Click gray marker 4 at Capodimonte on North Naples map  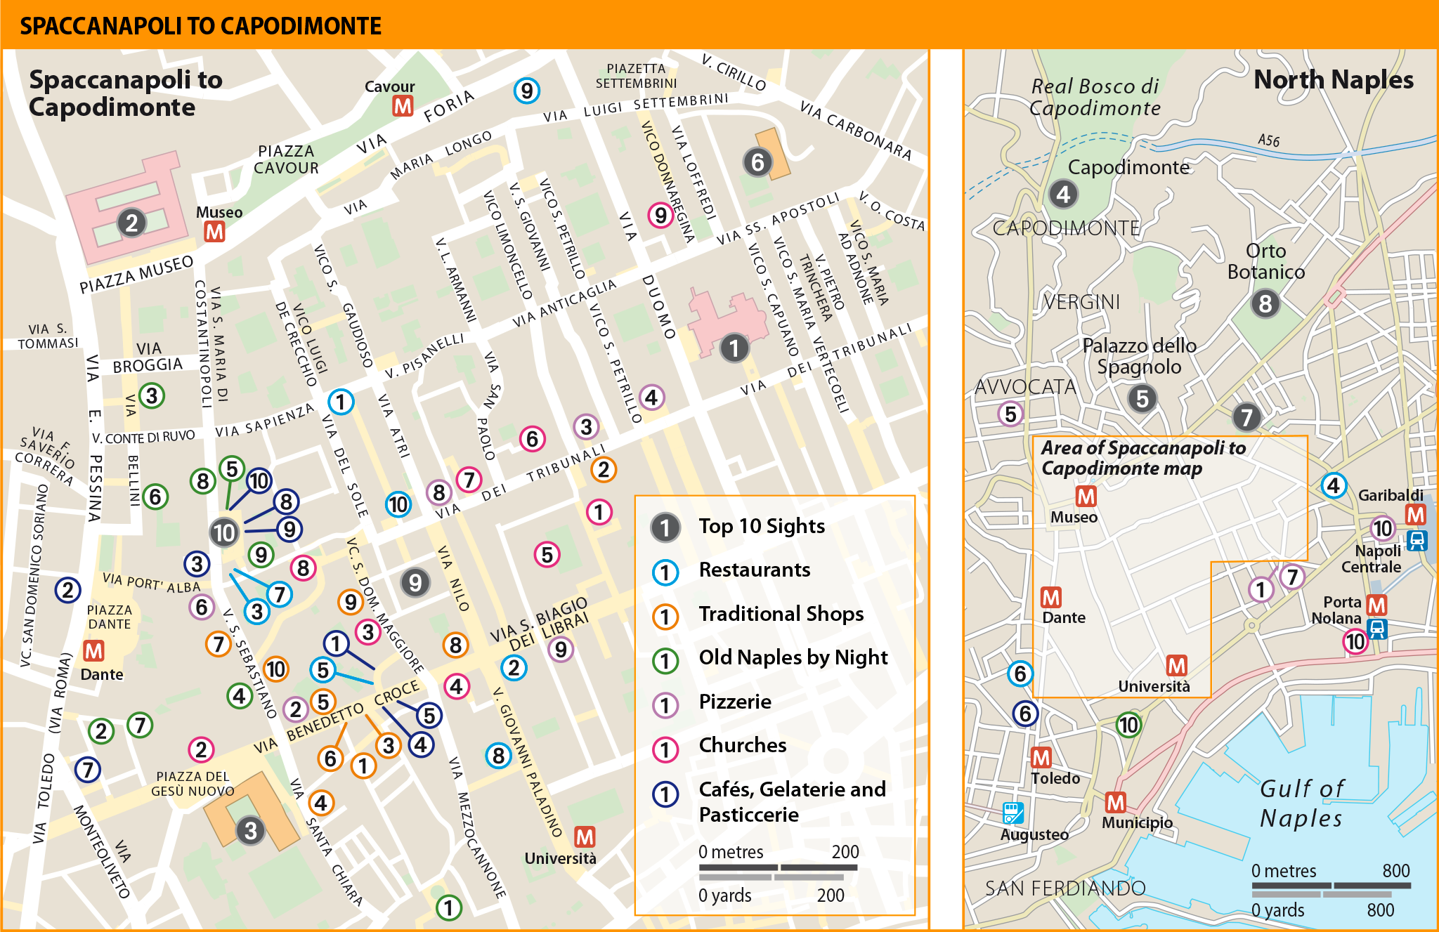pyautogui.click(x=1063, y=194)
